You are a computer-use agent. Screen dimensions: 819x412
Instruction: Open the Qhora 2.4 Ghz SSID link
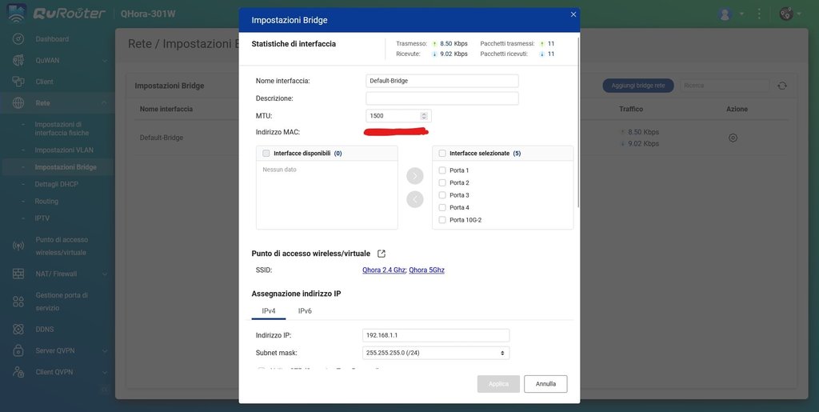click(x=384, y=270)
